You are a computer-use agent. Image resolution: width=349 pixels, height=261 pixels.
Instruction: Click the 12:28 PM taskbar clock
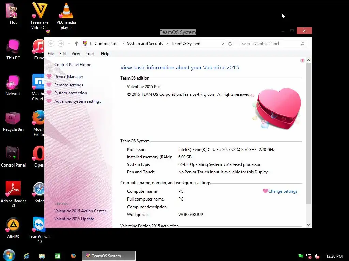pos(334,256)
